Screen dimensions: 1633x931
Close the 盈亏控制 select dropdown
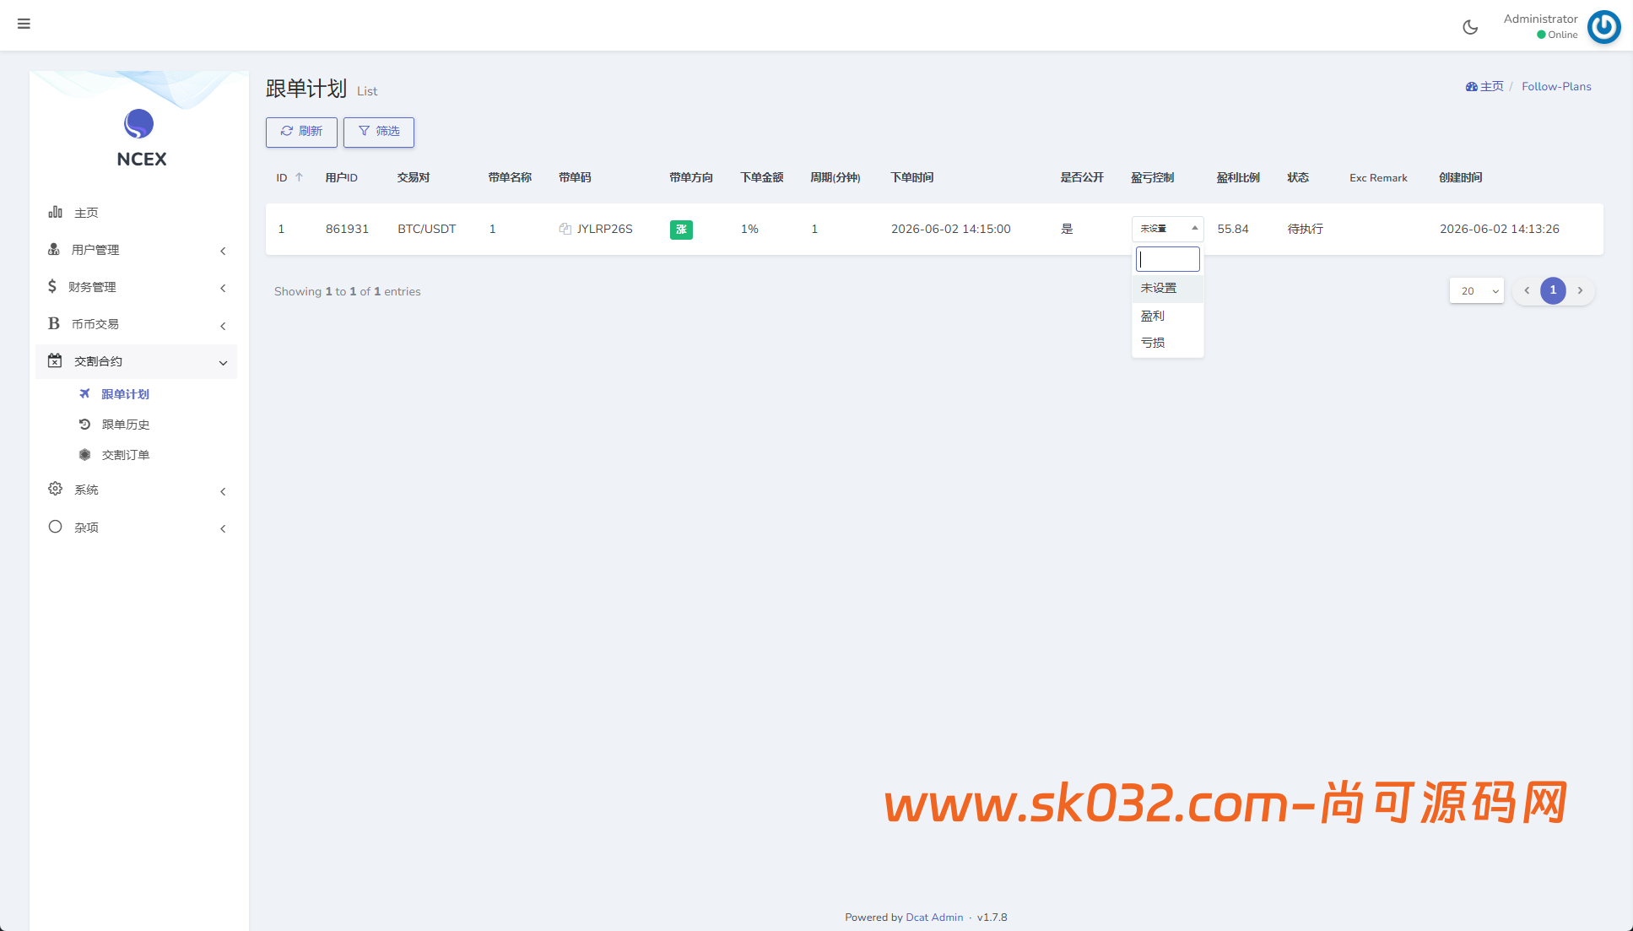tap(1167, 229)
